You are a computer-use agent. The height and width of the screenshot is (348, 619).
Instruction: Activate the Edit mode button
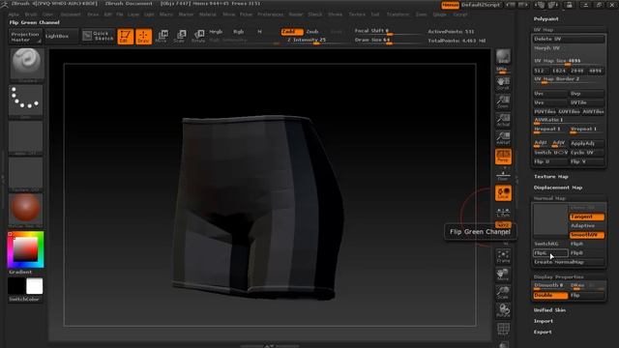click(125, 37)
